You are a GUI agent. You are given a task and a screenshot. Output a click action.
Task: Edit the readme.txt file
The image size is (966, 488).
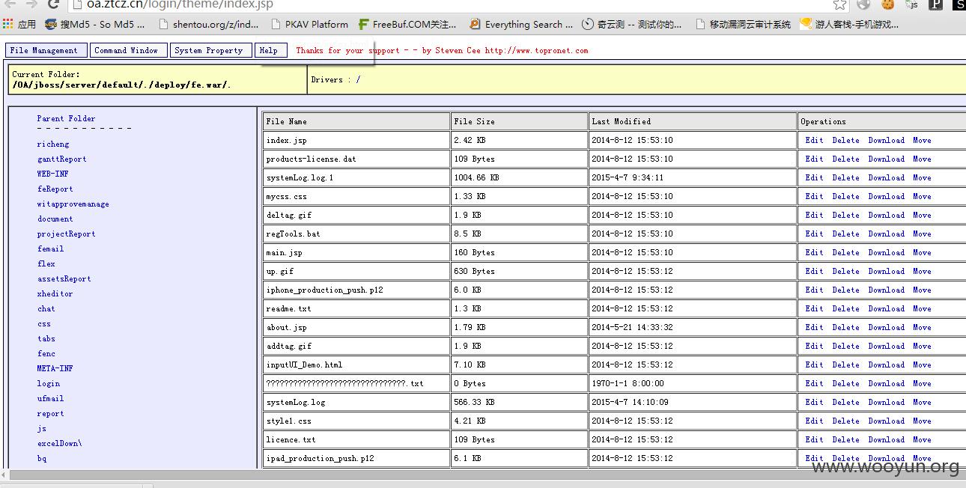click(x=814, y=308)
